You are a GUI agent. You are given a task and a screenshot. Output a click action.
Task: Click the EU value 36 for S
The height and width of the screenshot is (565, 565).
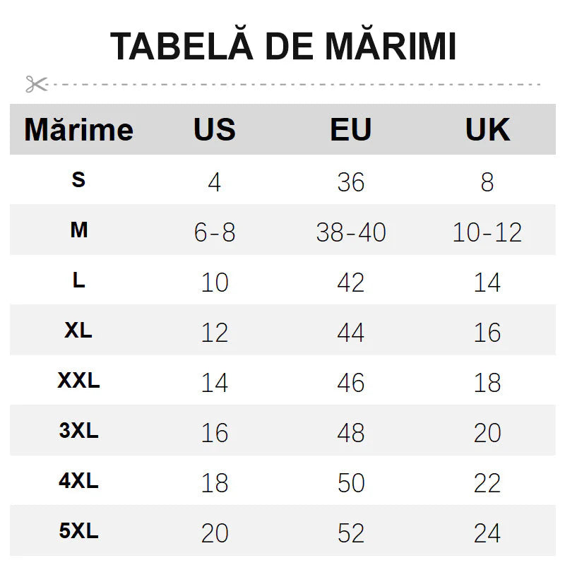pyautogui.click(x=351, y=182)
